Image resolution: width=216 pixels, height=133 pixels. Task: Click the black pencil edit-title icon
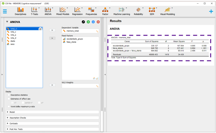tap(83, 22)
